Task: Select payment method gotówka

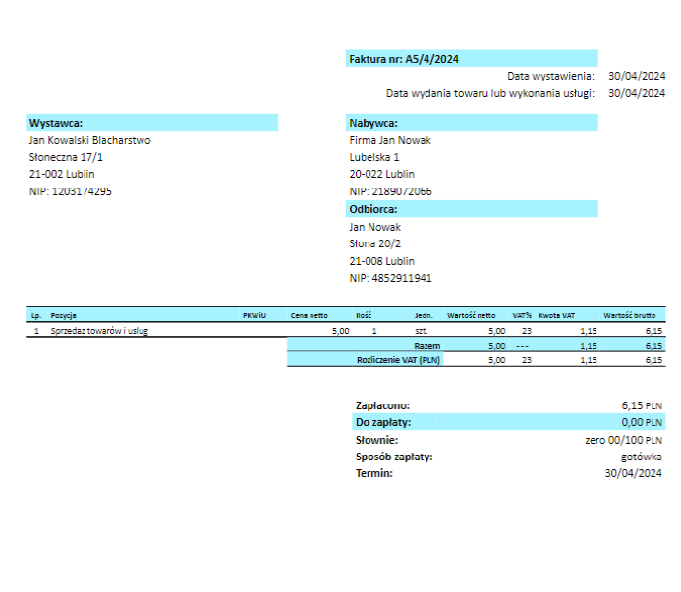Action: click(642, 457)
